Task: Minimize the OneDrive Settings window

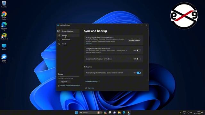Action: (136, 25)
